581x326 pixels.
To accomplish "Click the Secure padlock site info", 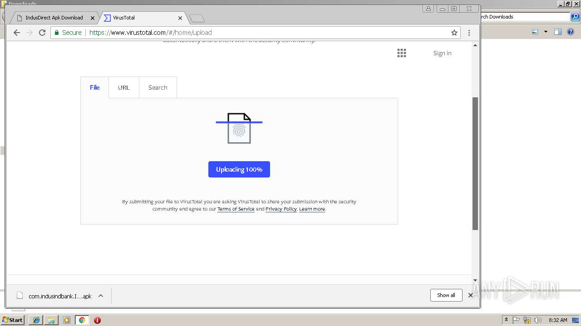I will pyautogui.click(x=68, y=33).
